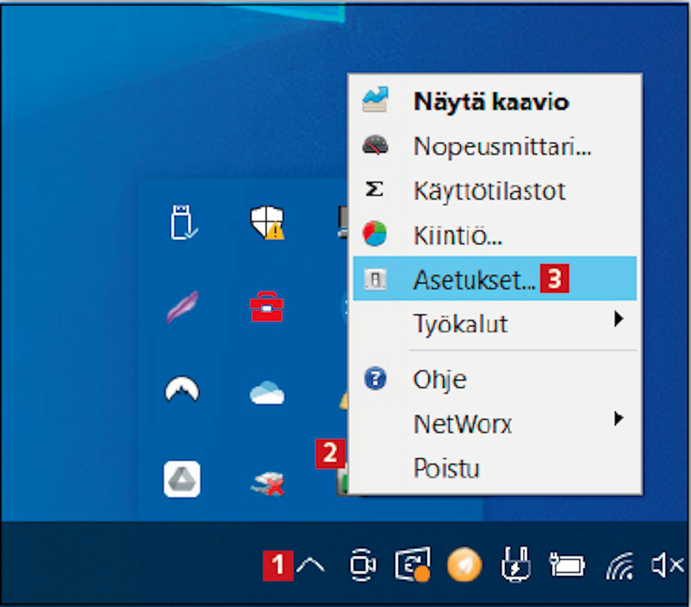Click the purple feather tray icon
The width and height of the screenshot is (691, 607).
[182, 307]
